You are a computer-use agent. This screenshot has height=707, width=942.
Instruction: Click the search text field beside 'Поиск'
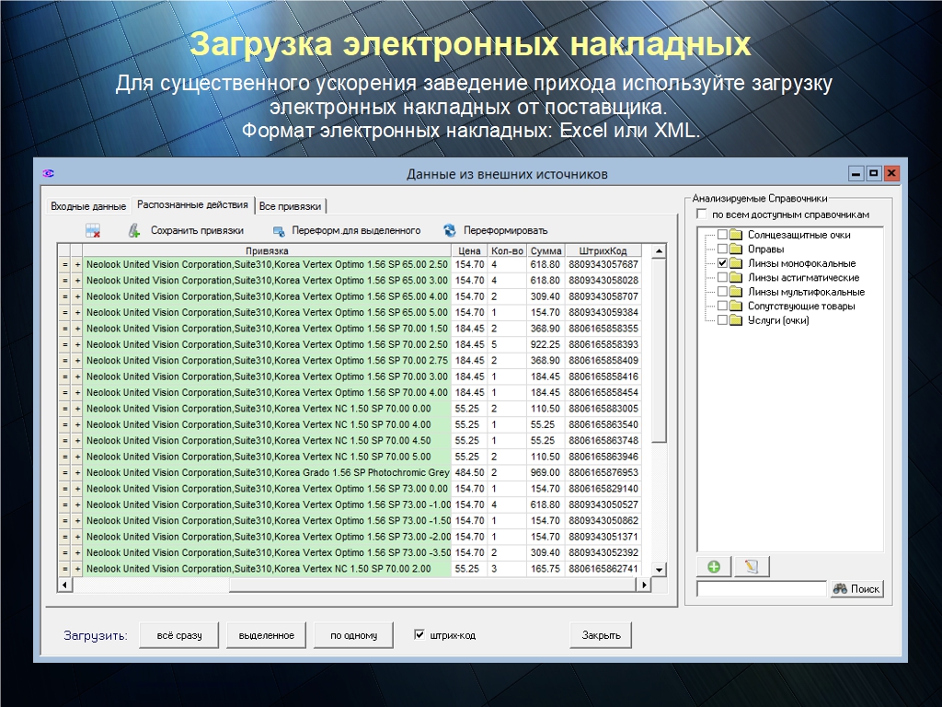tap(762, 589)
